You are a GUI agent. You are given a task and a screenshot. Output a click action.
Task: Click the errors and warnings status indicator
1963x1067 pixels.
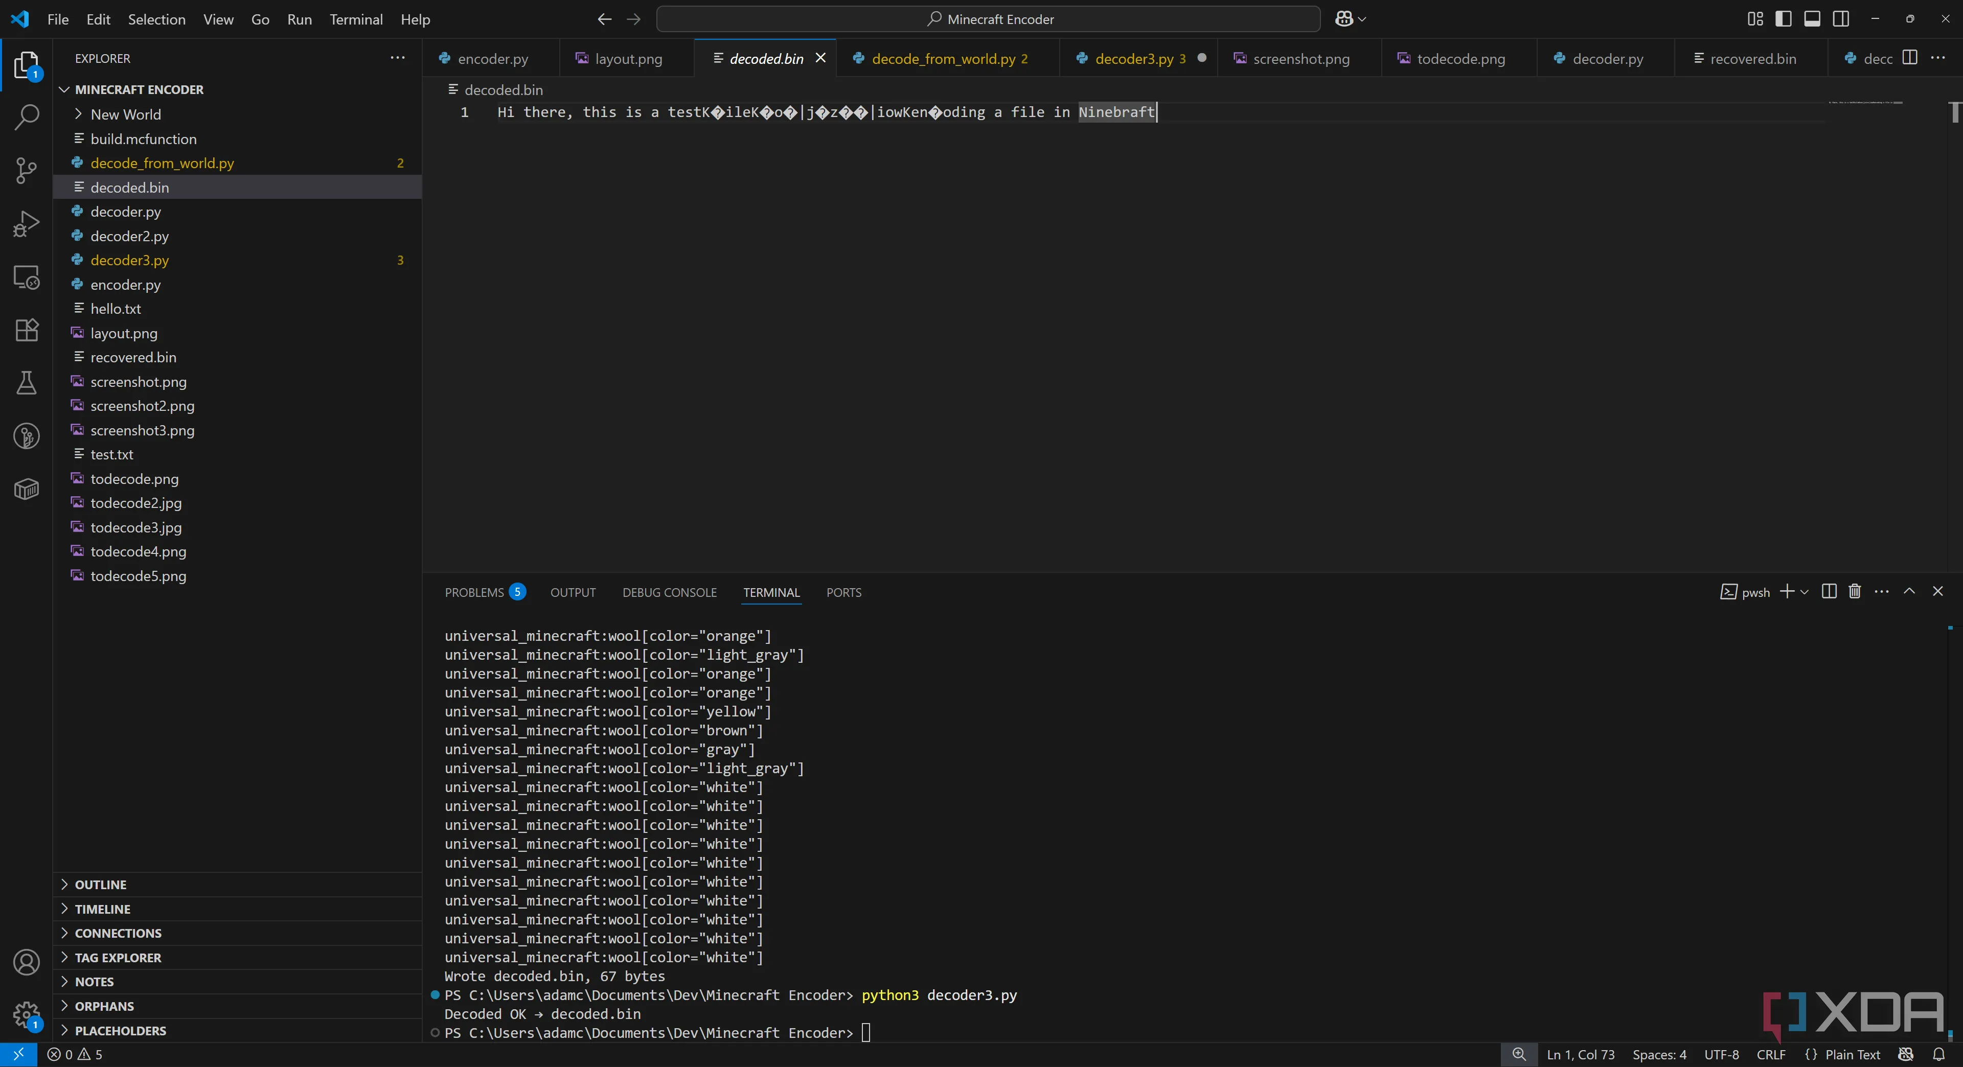click(x=75, y=1055)
